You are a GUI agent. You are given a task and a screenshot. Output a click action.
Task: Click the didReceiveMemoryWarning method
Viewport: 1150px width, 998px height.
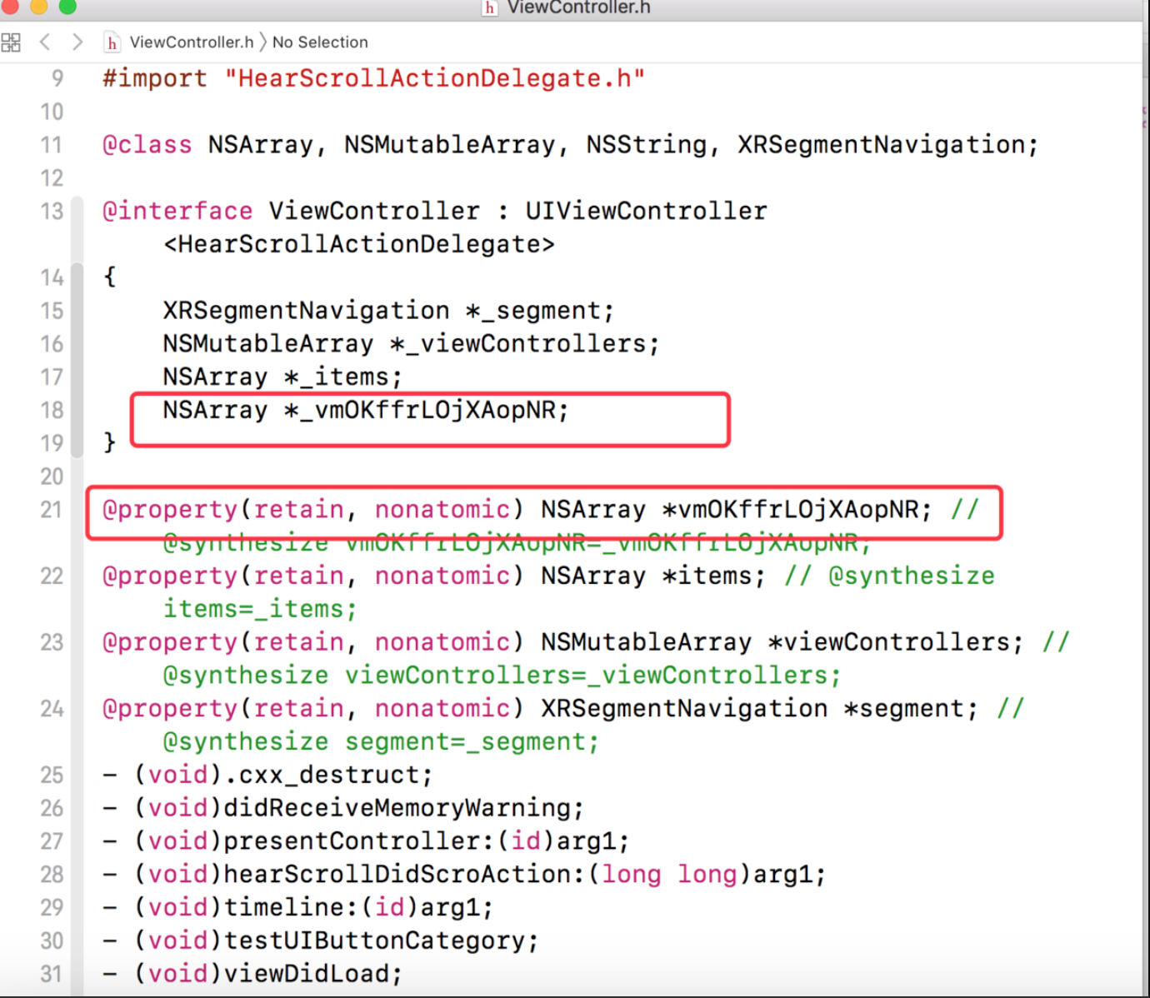tap(403, 808)
